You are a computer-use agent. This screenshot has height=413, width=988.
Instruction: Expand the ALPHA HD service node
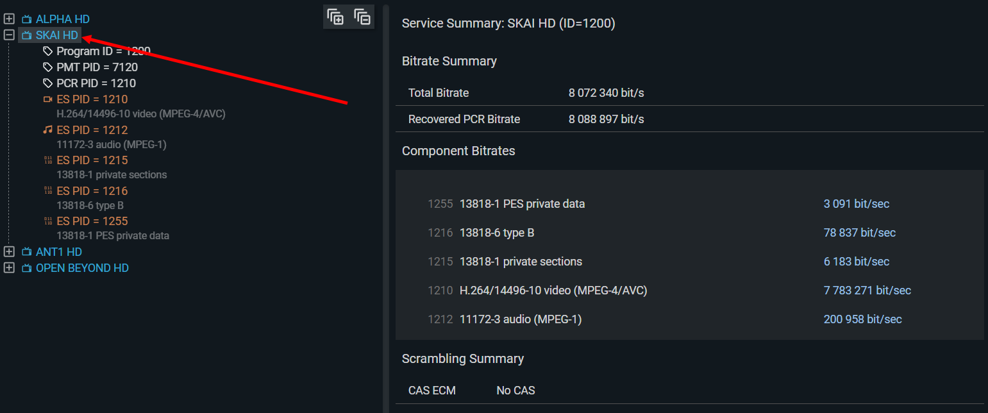click(9, 19)
